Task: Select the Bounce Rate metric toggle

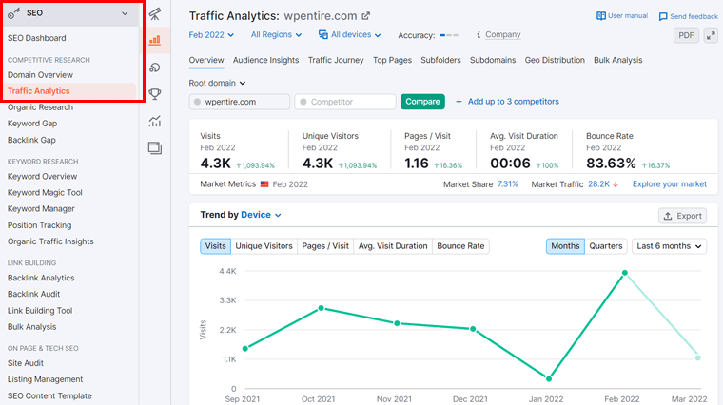Action: click(x=460, y=246)
